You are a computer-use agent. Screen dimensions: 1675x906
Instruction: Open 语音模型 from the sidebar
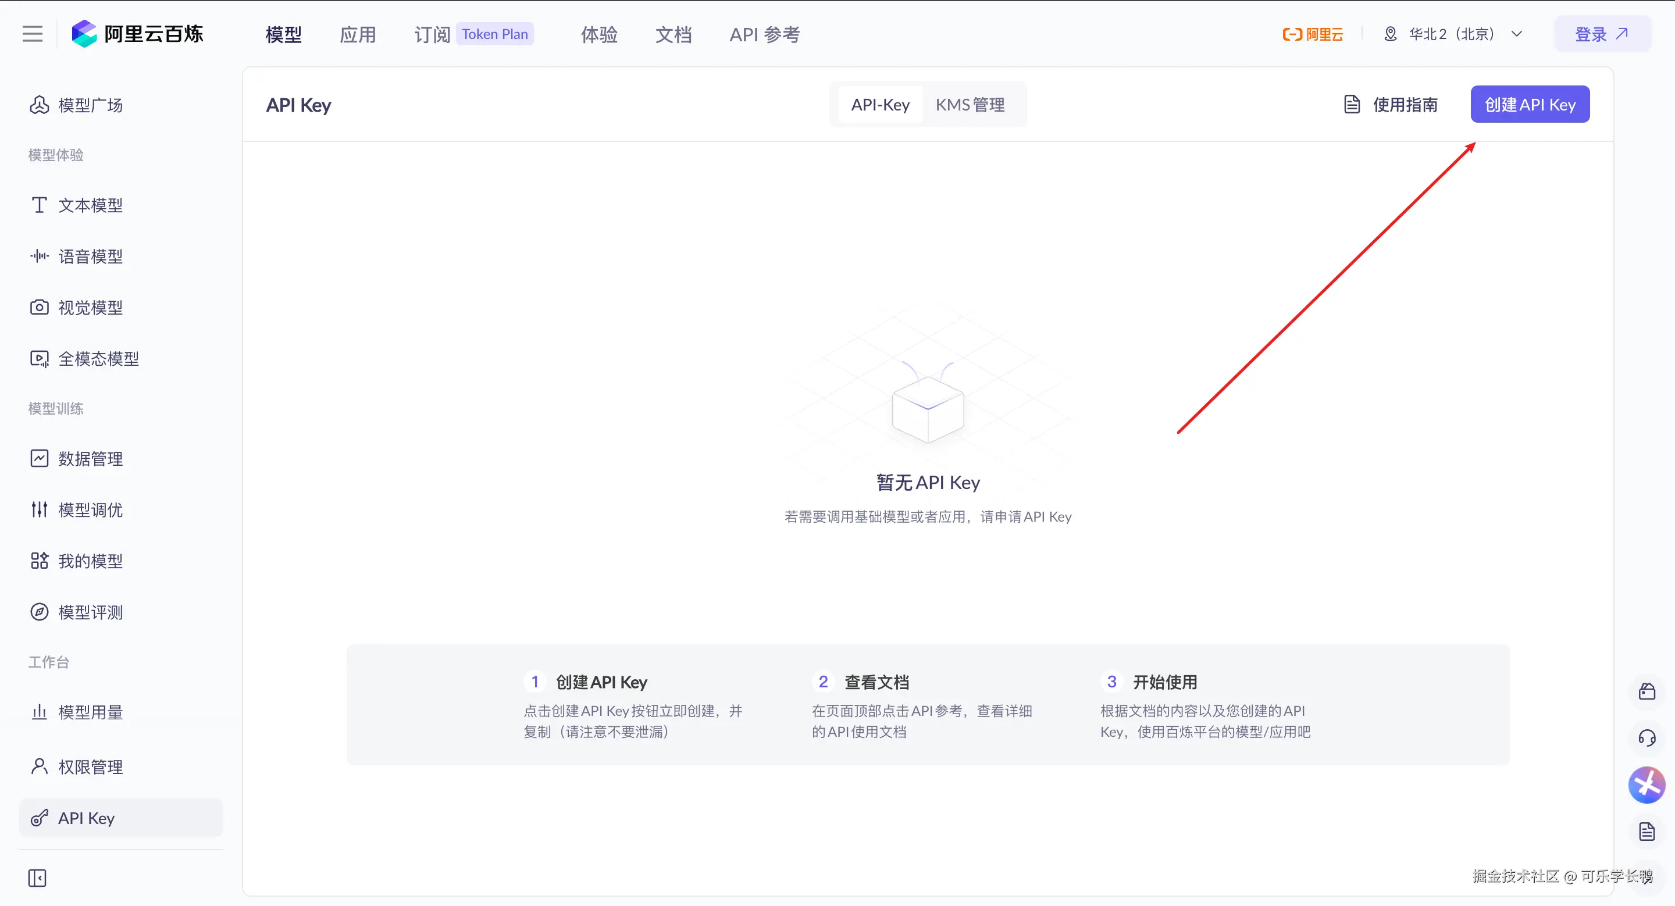coord(91,256)
